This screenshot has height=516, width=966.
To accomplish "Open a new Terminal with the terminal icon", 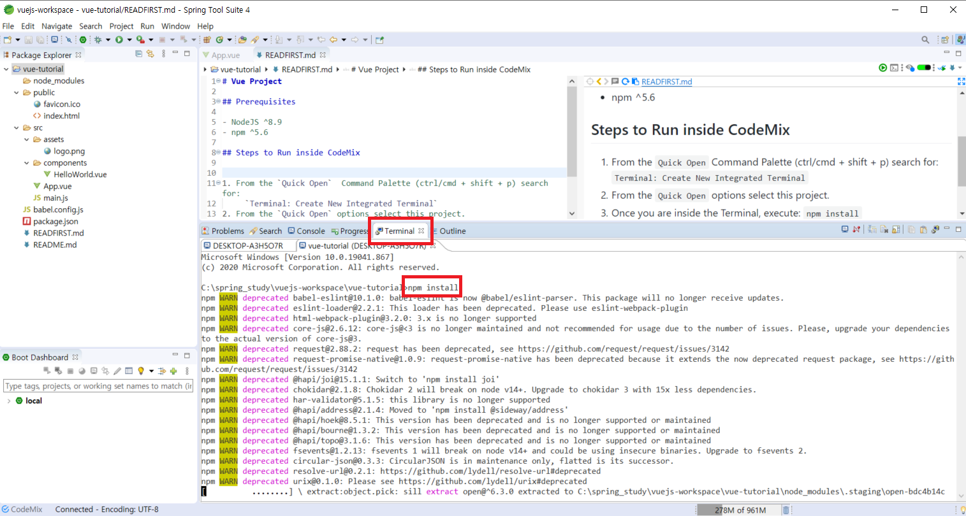I will 845,230.
